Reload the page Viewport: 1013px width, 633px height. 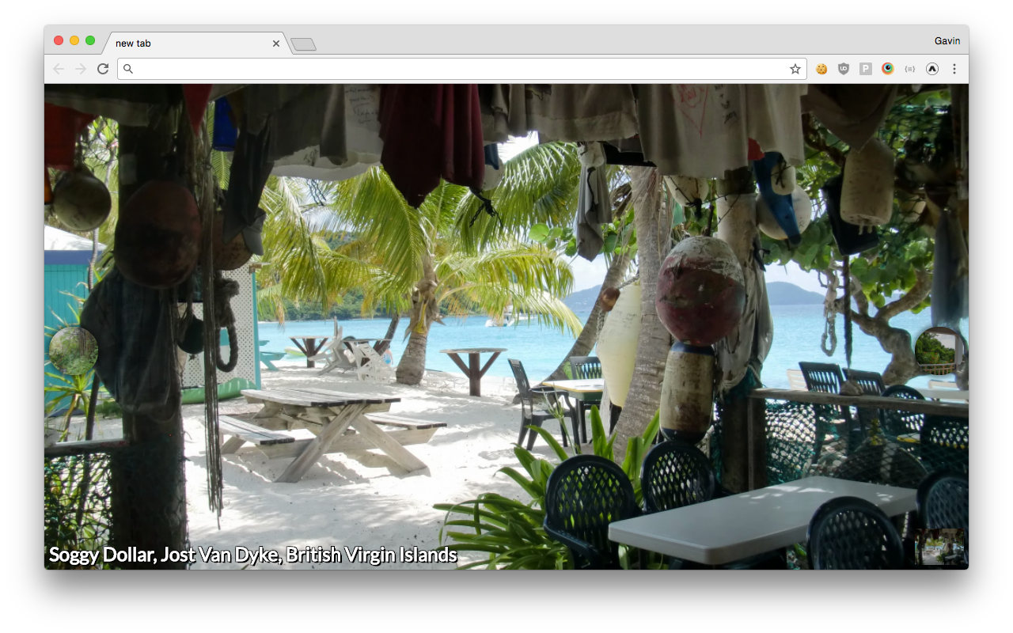103,69
